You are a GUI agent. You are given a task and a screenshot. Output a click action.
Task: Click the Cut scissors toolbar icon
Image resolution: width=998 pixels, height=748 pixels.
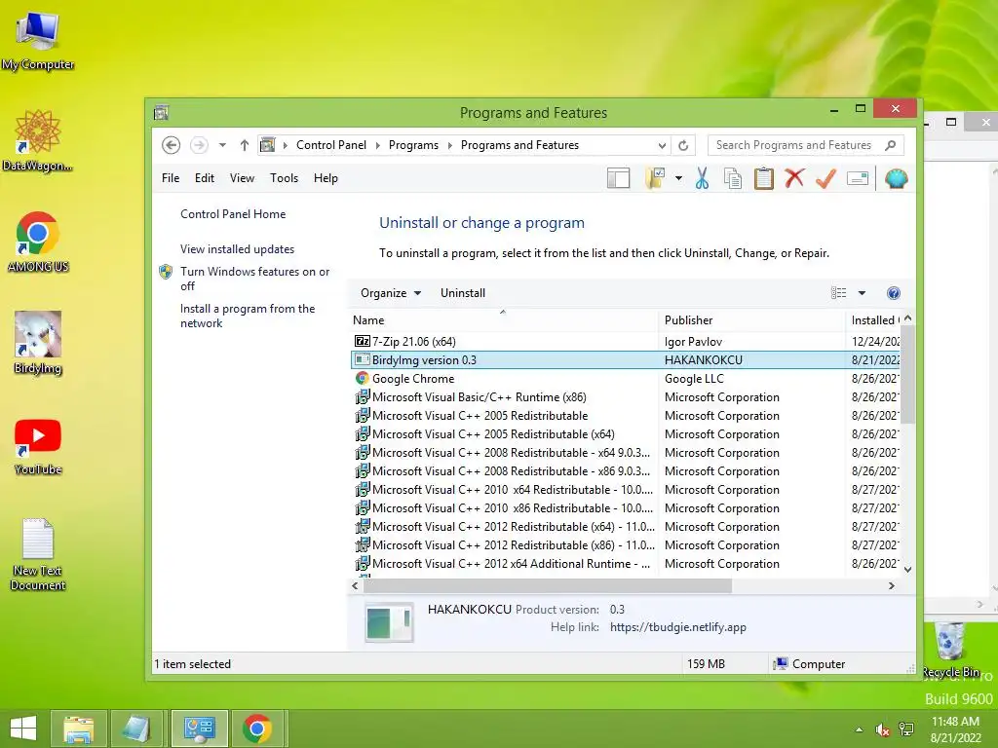pyautogui.click(x=702, y=179)
